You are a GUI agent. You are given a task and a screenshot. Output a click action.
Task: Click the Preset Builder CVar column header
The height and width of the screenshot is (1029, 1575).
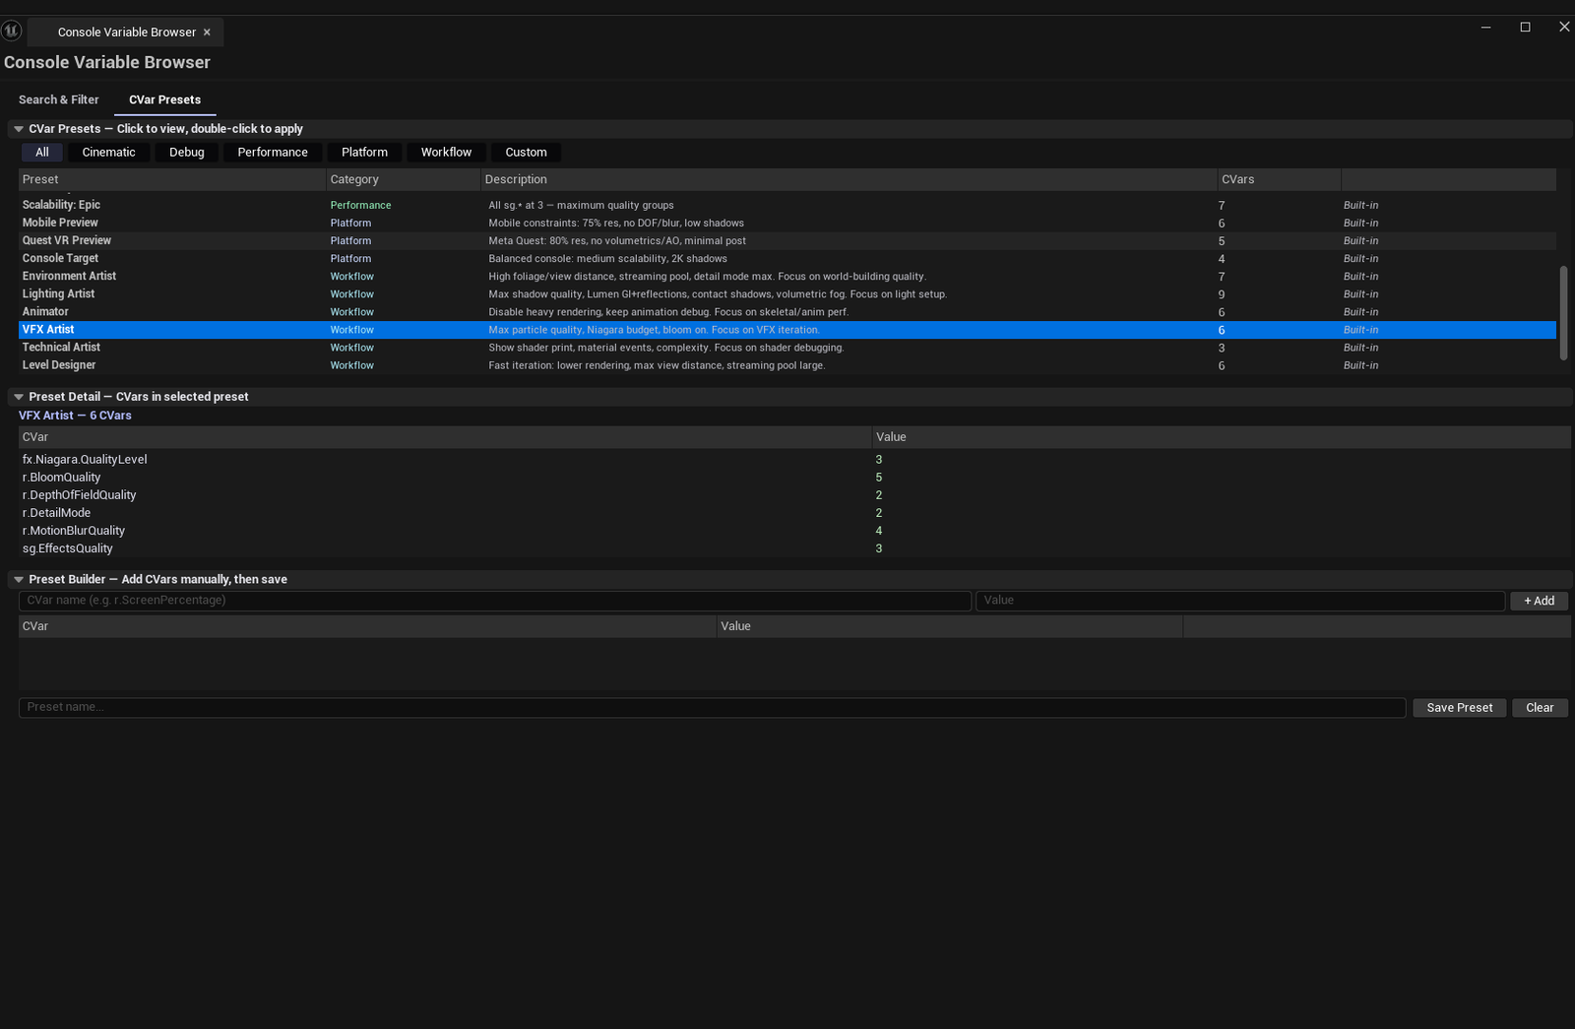(367, 626)
